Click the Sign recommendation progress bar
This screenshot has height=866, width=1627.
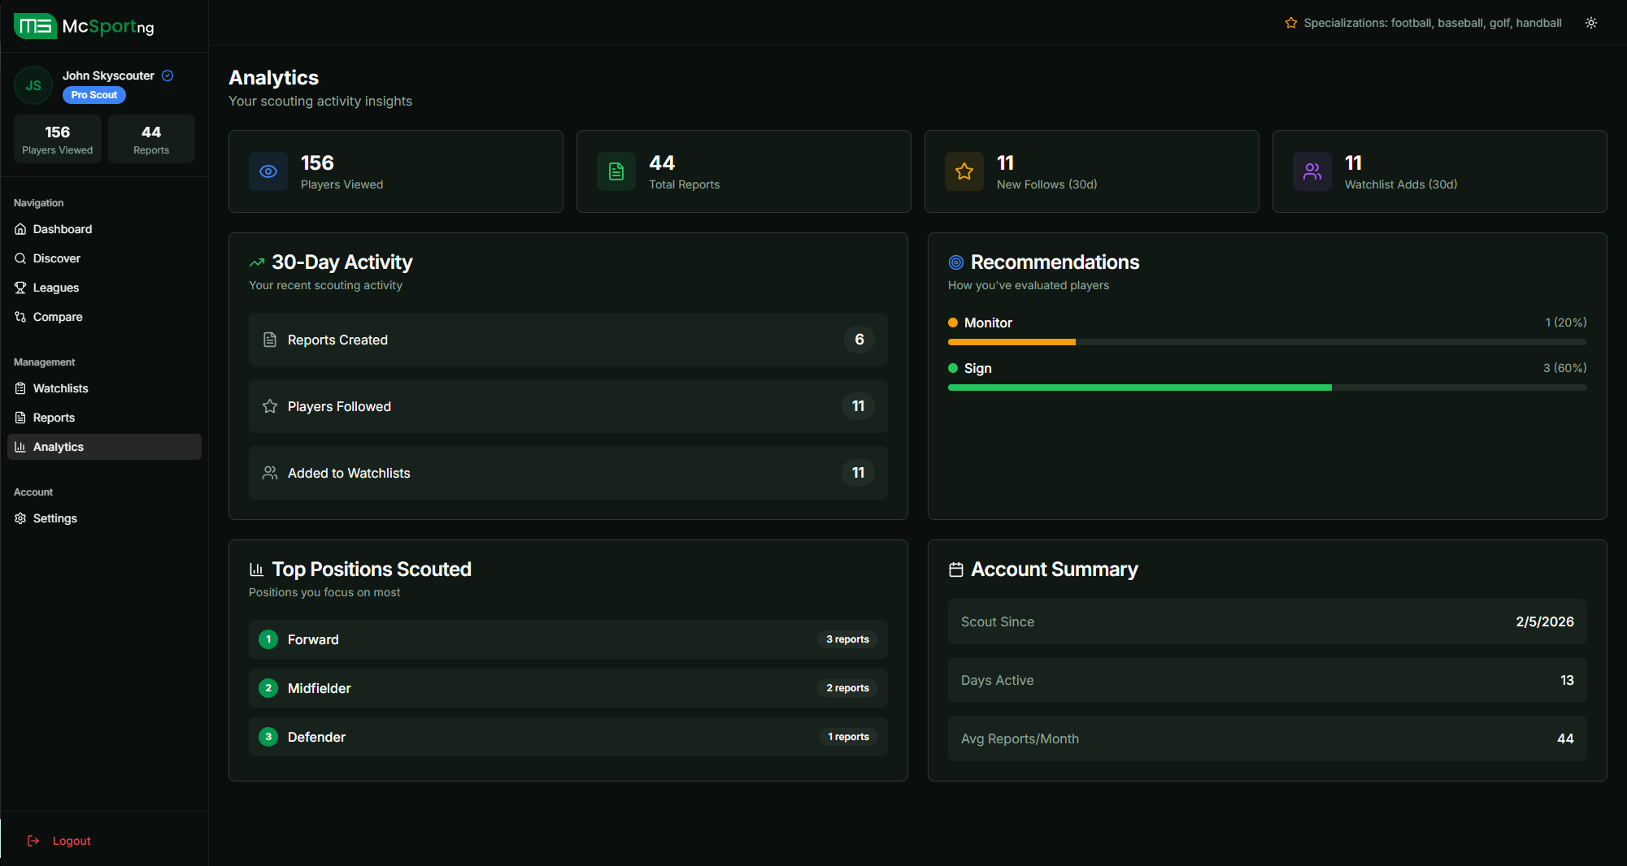click(x=1266, y=388)
